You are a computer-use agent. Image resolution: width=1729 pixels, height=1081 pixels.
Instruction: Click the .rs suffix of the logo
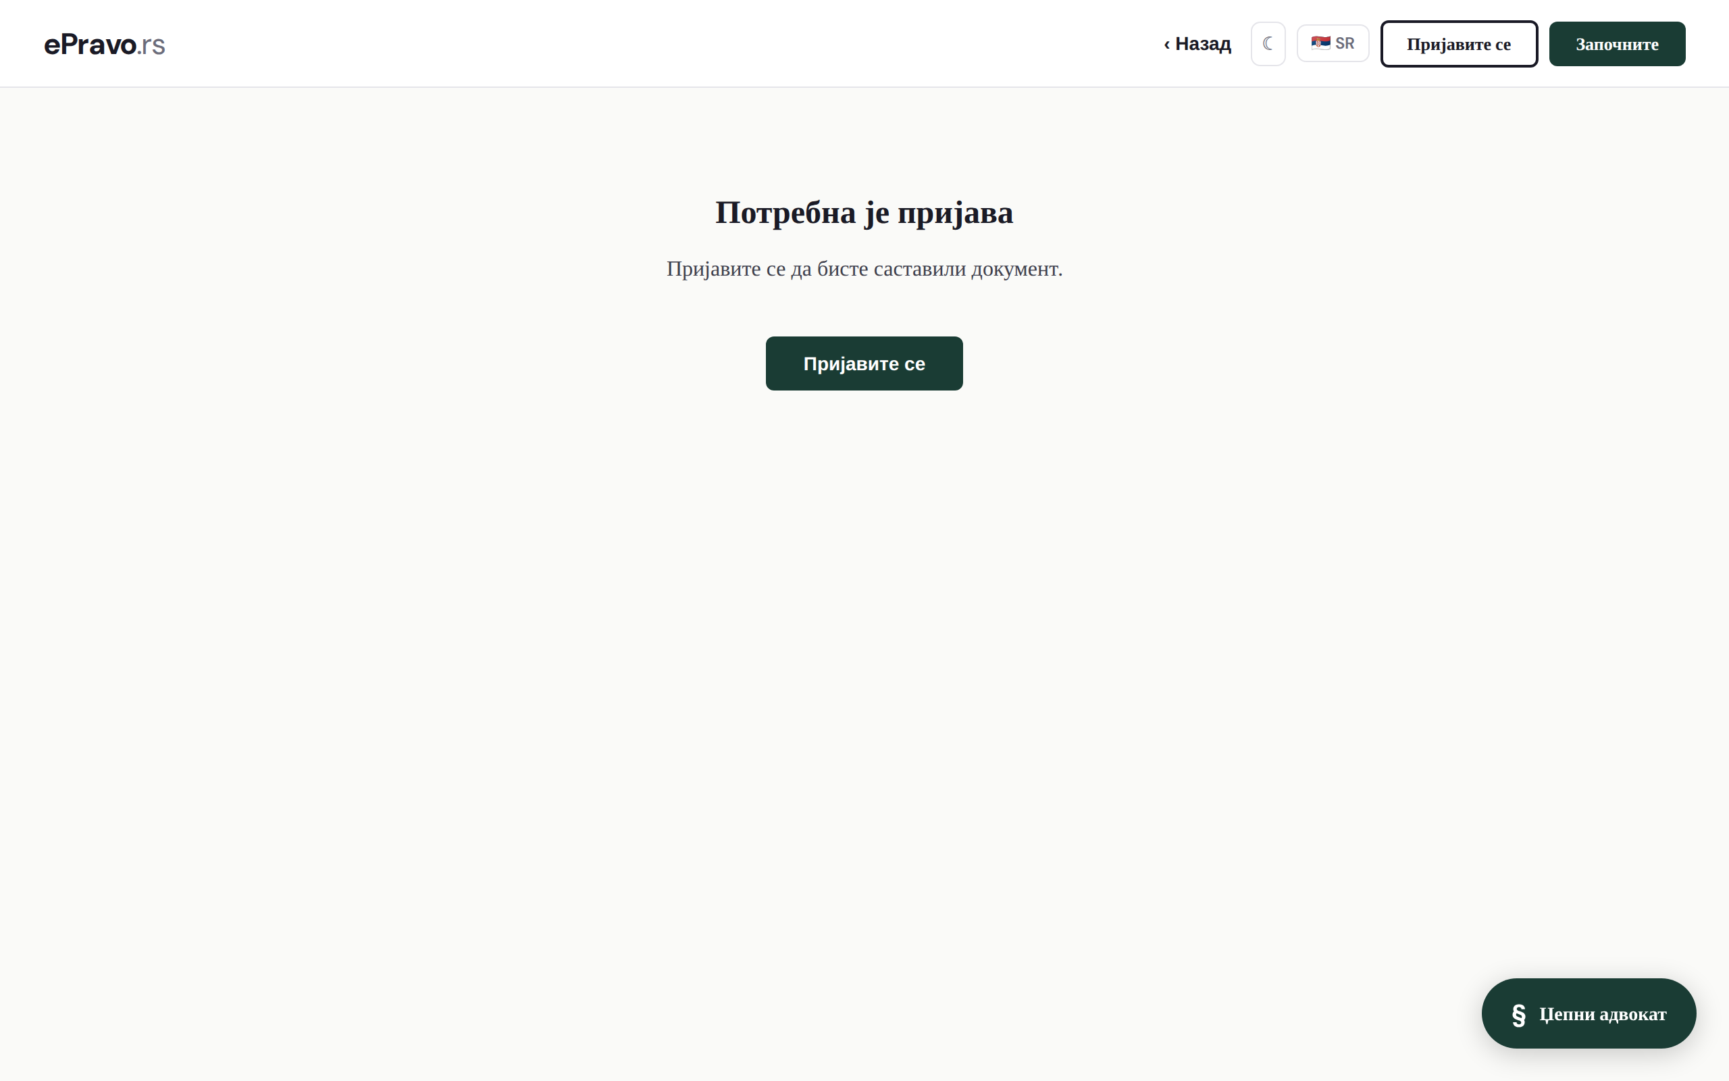click(151, 45)
